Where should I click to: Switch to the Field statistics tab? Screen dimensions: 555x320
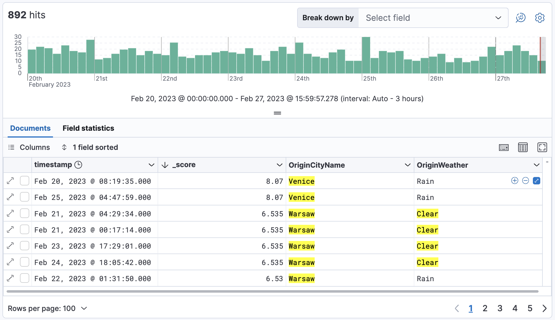(88, 128)
